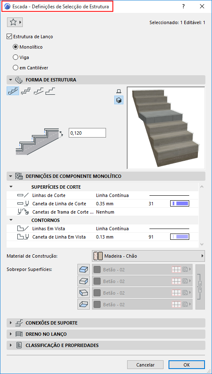212x374 pixels.
Task: Open fourth Betão - 02 surface dropdown
Action: point(142,304)
